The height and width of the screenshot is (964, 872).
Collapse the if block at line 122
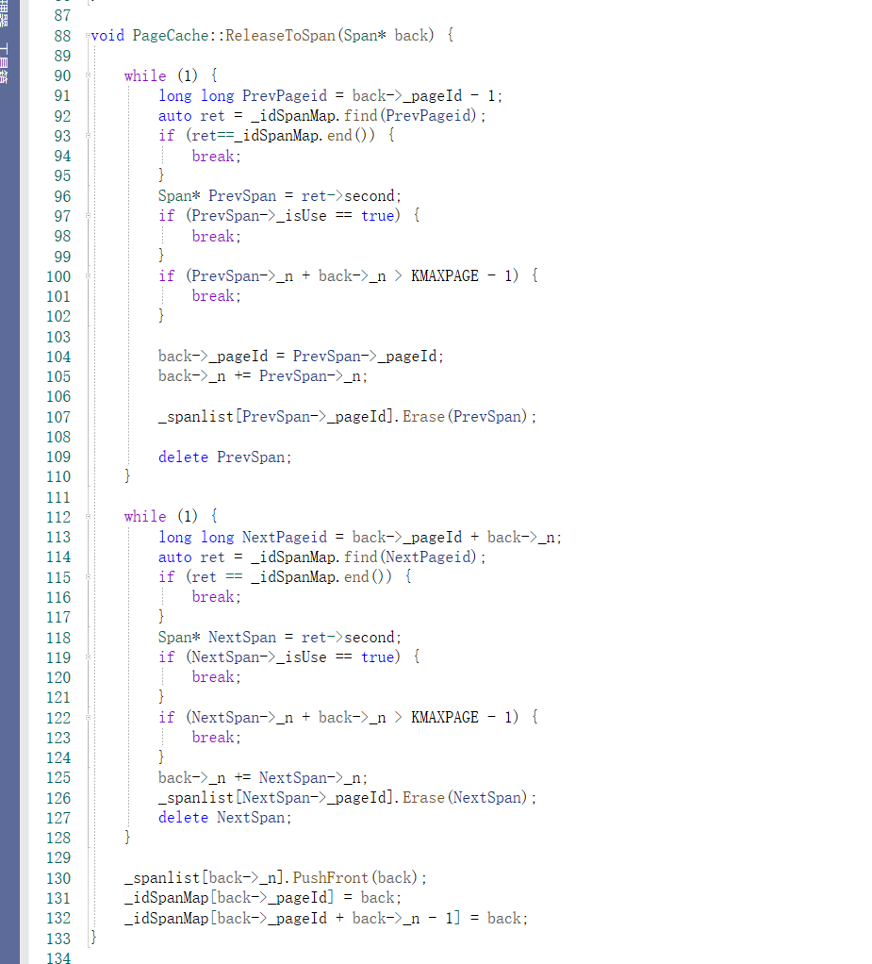point(88,717)
